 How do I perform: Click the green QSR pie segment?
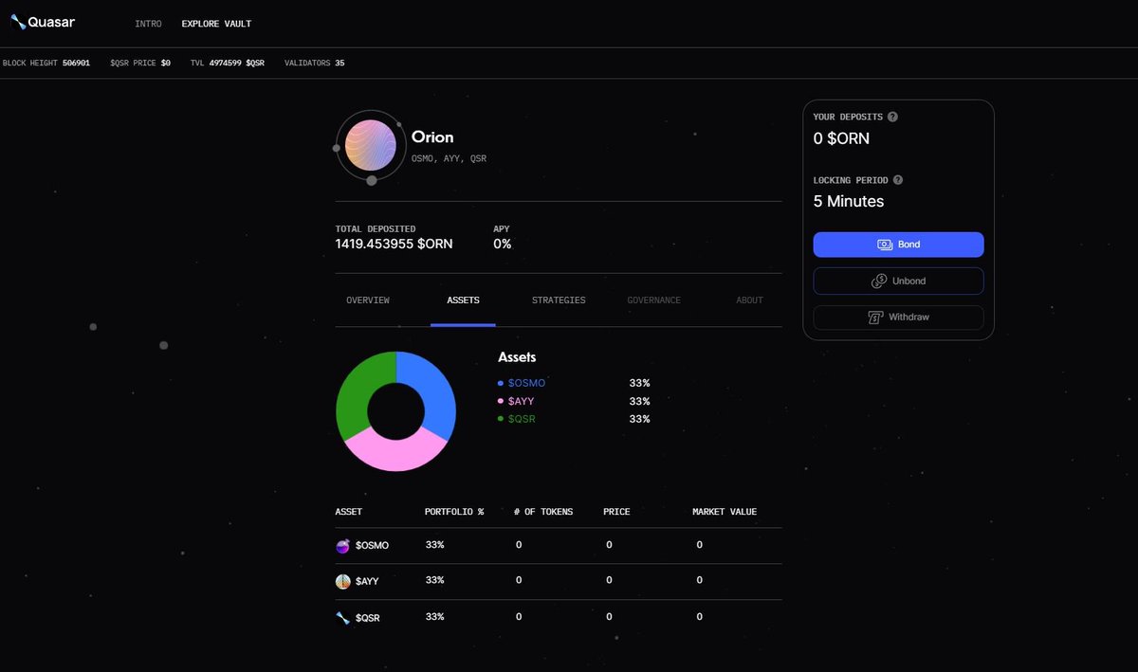click(359, 389)
